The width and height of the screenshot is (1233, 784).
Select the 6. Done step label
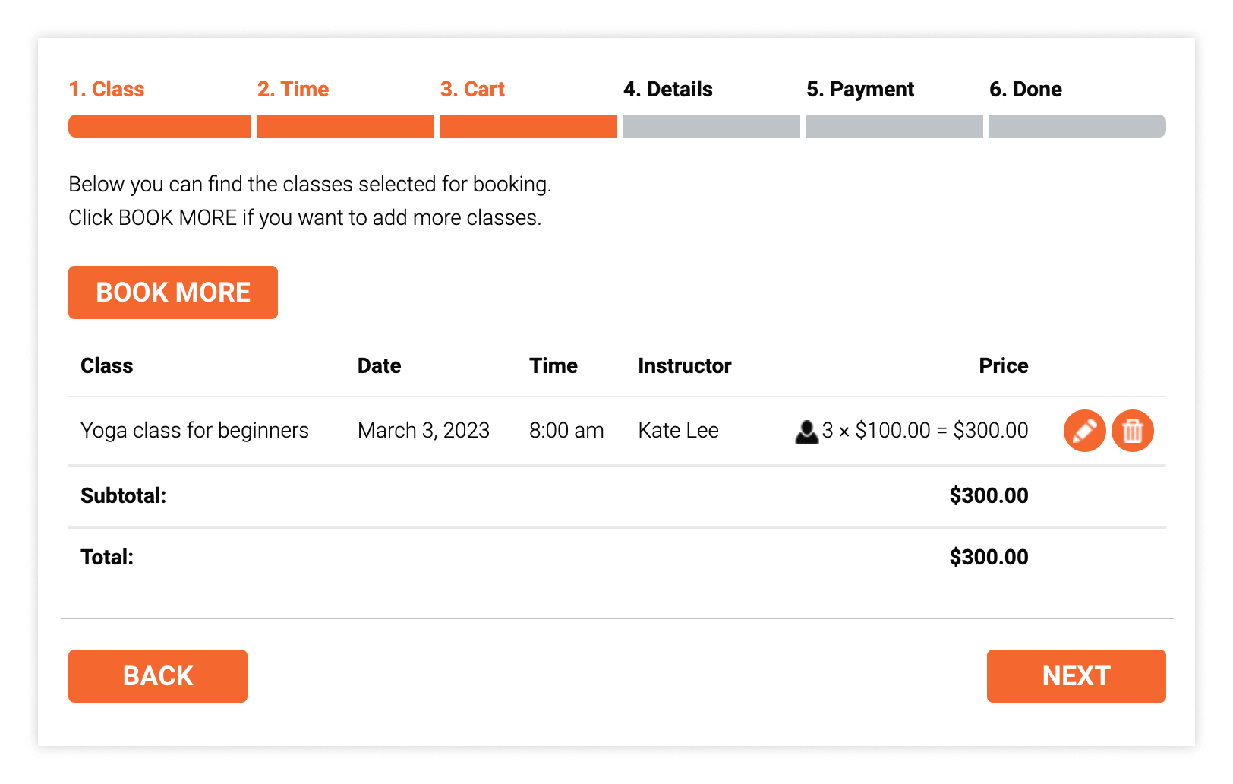[x=1025, y=90]
